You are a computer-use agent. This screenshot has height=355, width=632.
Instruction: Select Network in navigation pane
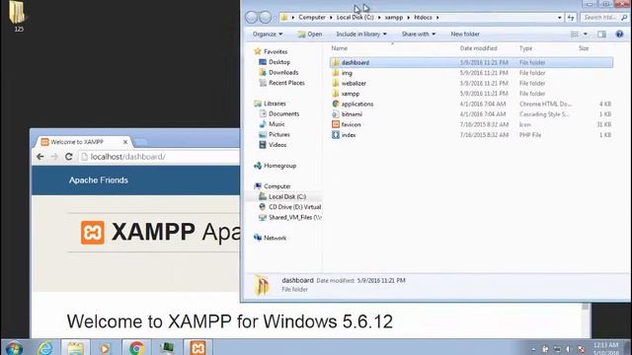coord(275,238)
